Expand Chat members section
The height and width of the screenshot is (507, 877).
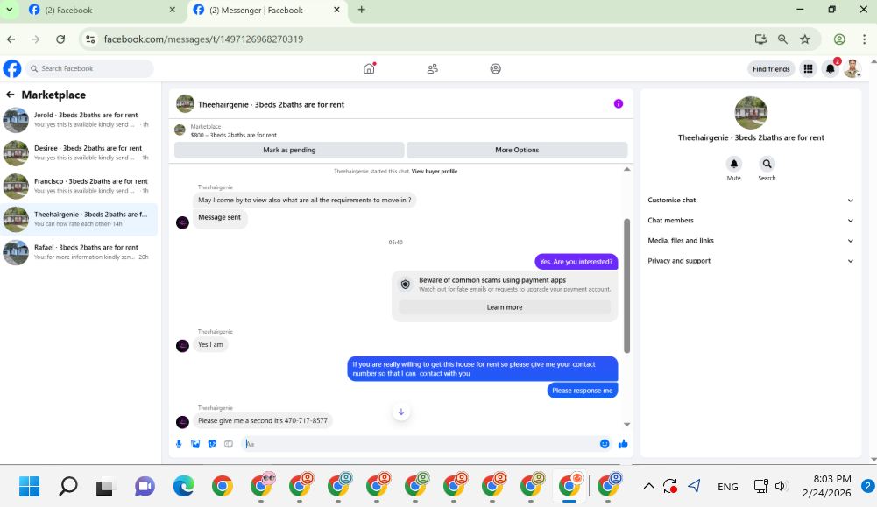751,221
